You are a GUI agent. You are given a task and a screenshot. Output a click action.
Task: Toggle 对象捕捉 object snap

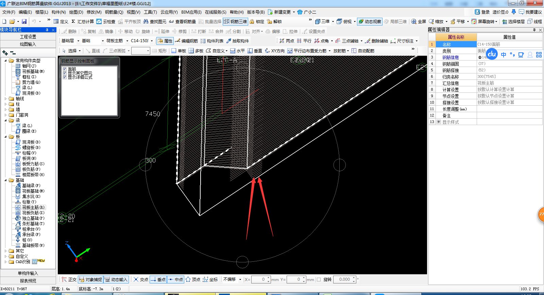(x=90, y=279)
